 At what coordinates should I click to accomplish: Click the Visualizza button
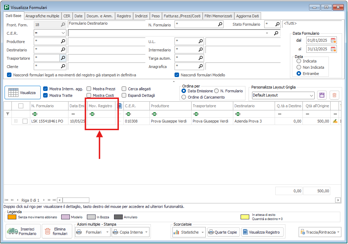(x=23, y=93)
